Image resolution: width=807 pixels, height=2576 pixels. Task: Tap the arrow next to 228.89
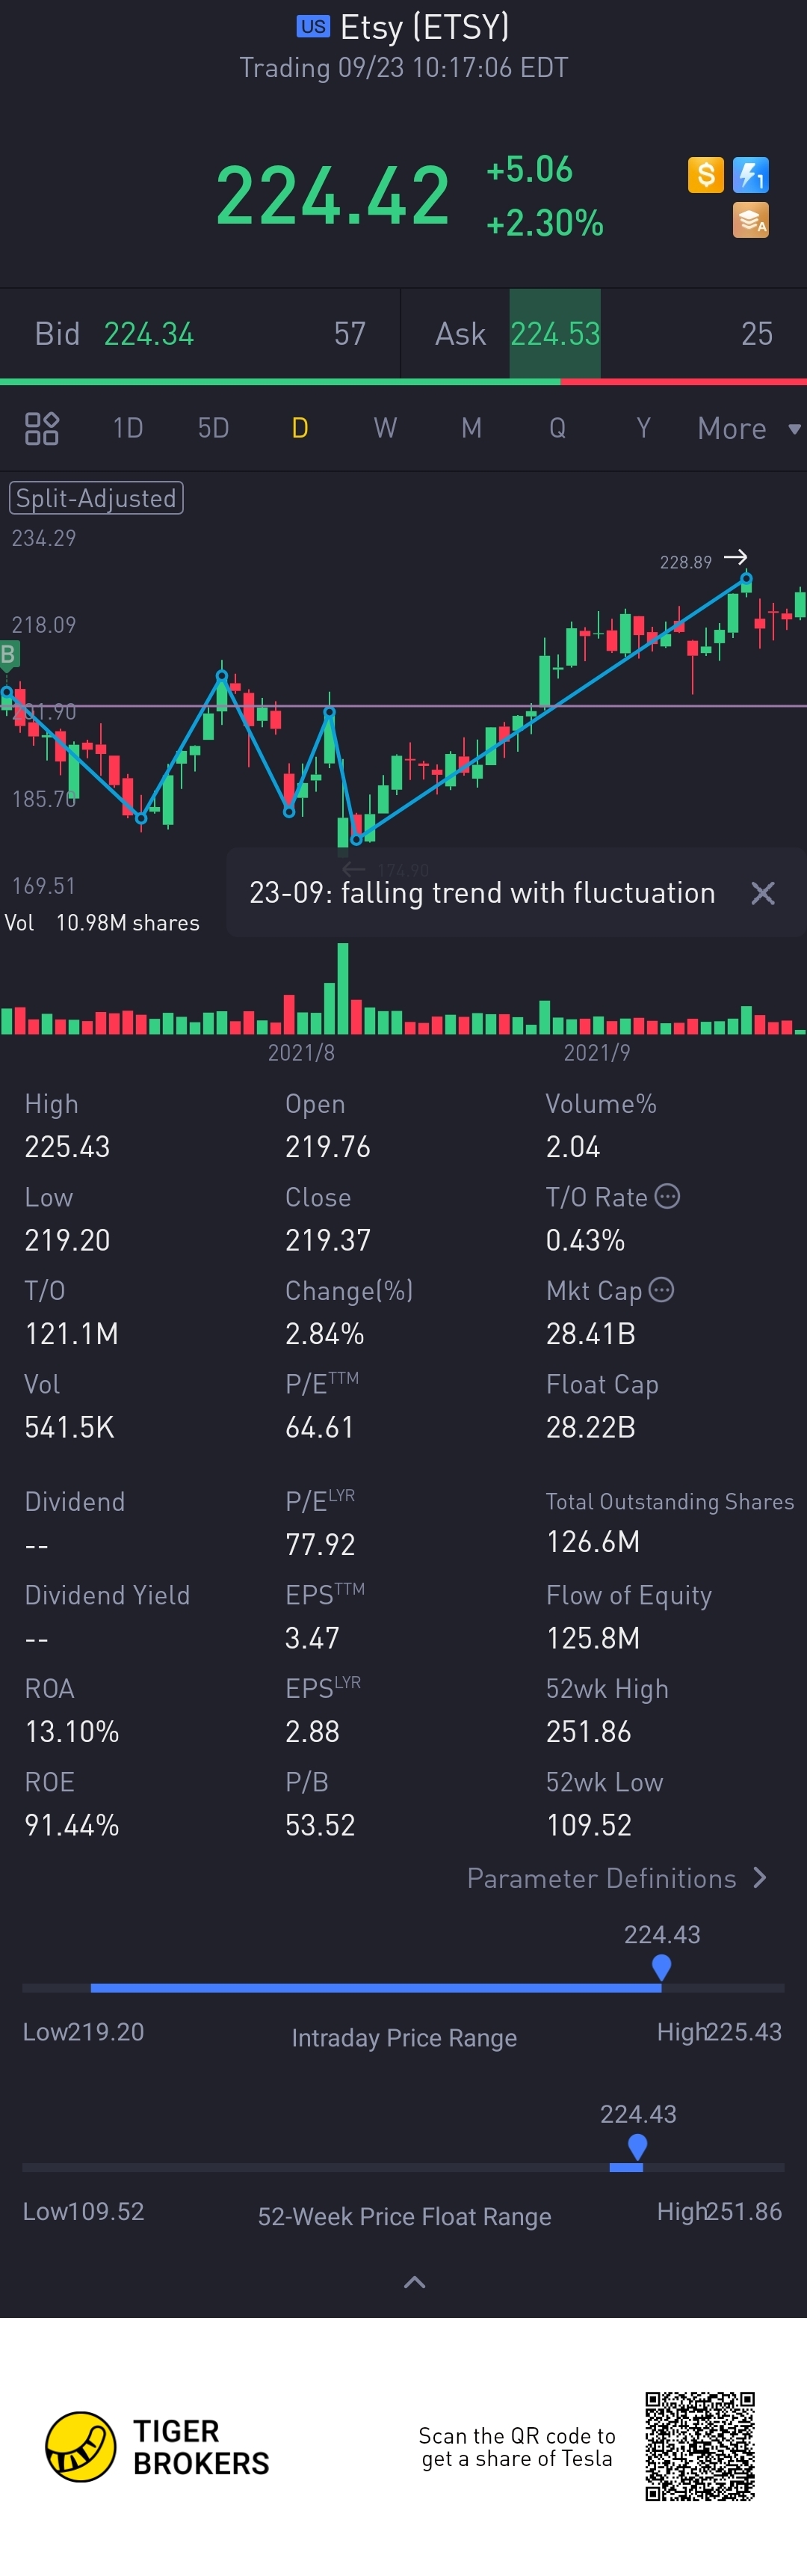click(x=736, y=557)
